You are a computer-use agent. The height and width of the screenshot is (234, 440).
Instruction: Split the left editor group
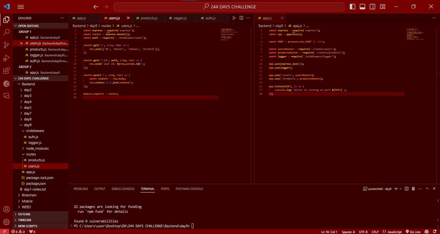(x=241, y=18)
